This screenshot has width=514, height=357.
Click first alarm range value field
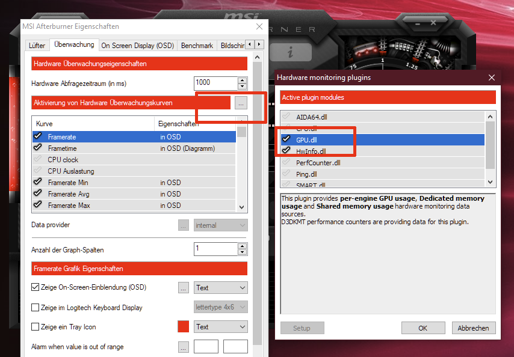(206, 347)
